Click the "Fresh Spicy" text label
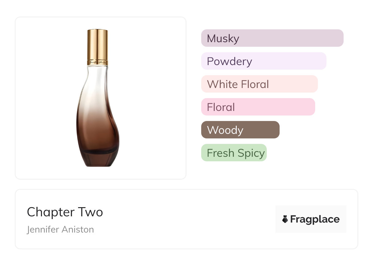 coord(236,153)
